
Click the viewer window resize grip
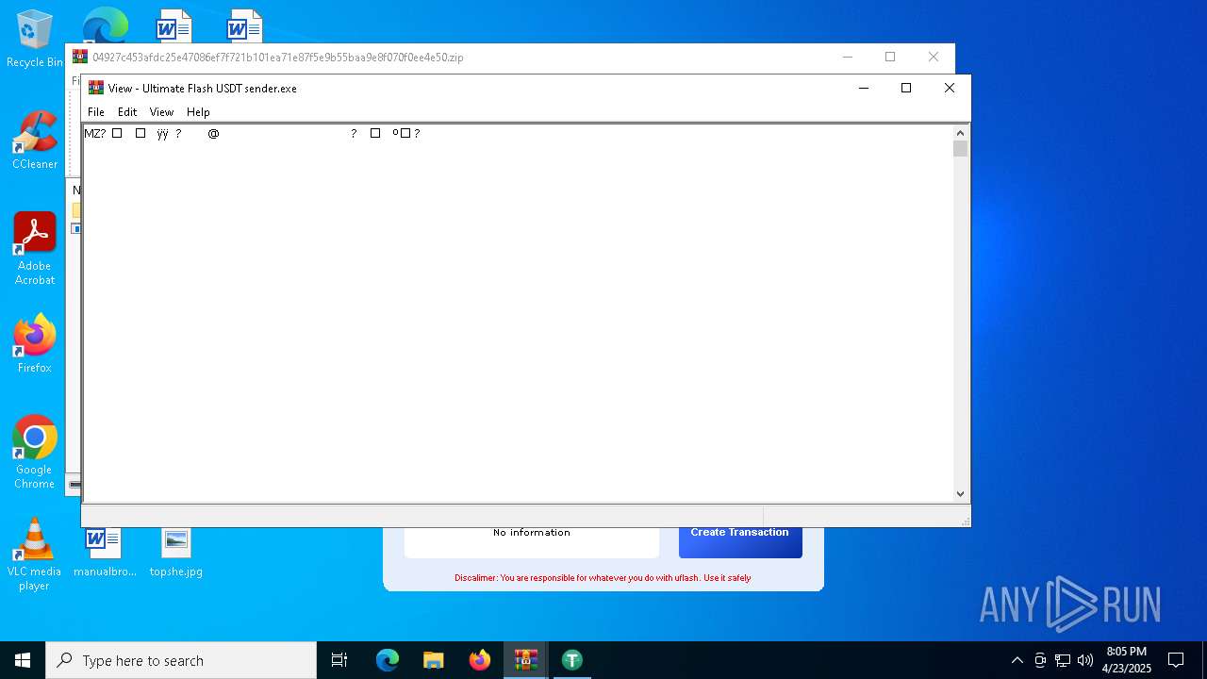click(x=965, y=522)
